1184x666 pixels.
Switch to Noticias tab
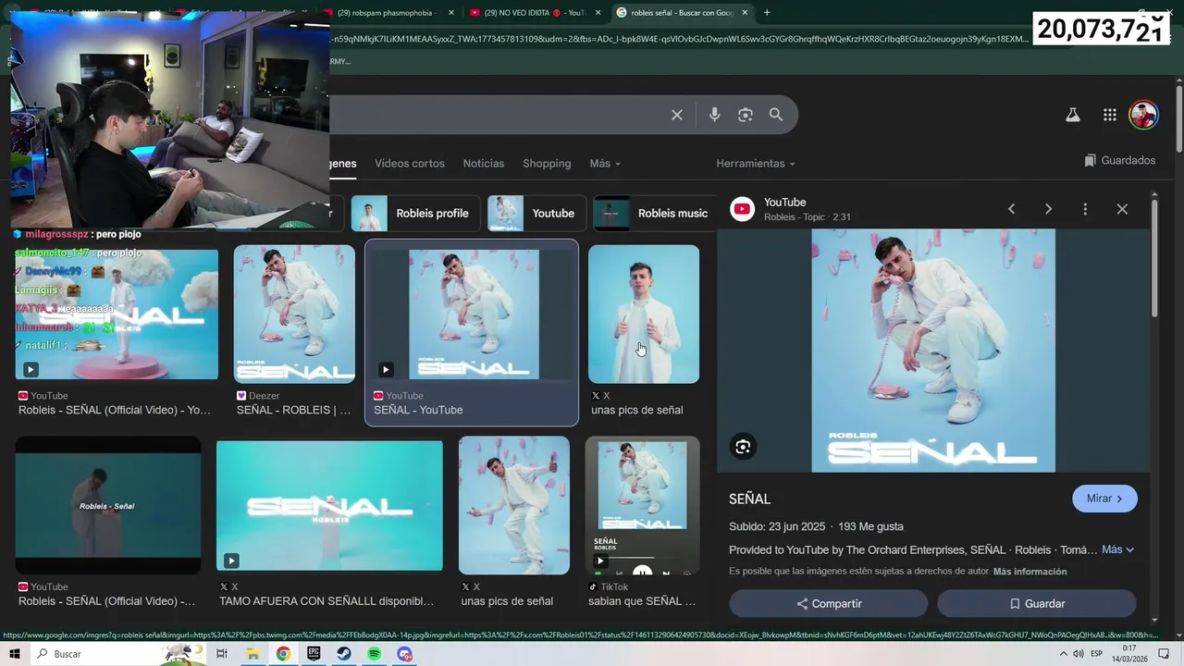[484, 163]
